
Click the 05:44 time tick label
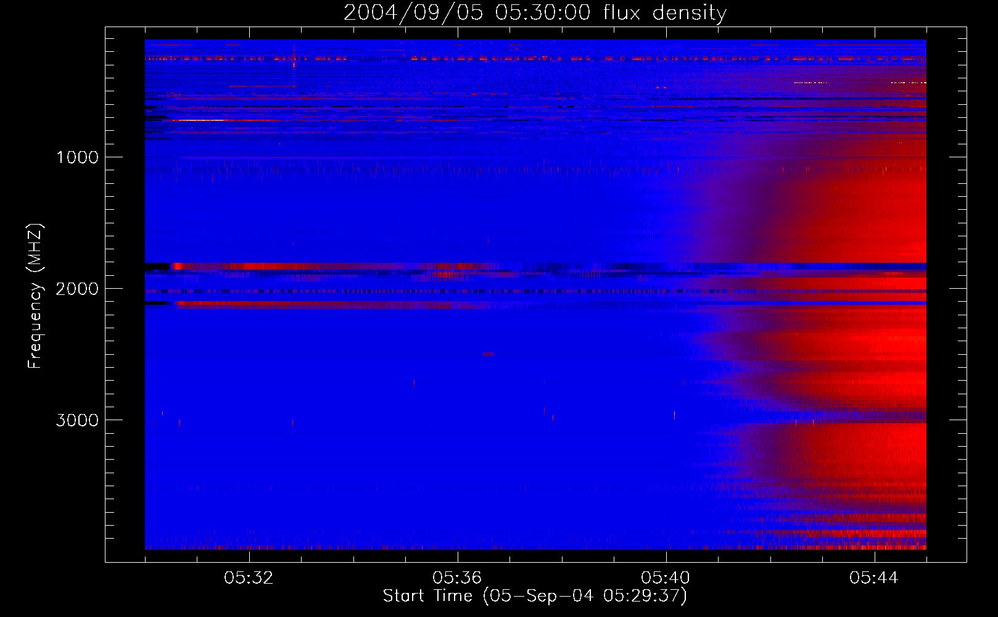(x=874, y=578)
